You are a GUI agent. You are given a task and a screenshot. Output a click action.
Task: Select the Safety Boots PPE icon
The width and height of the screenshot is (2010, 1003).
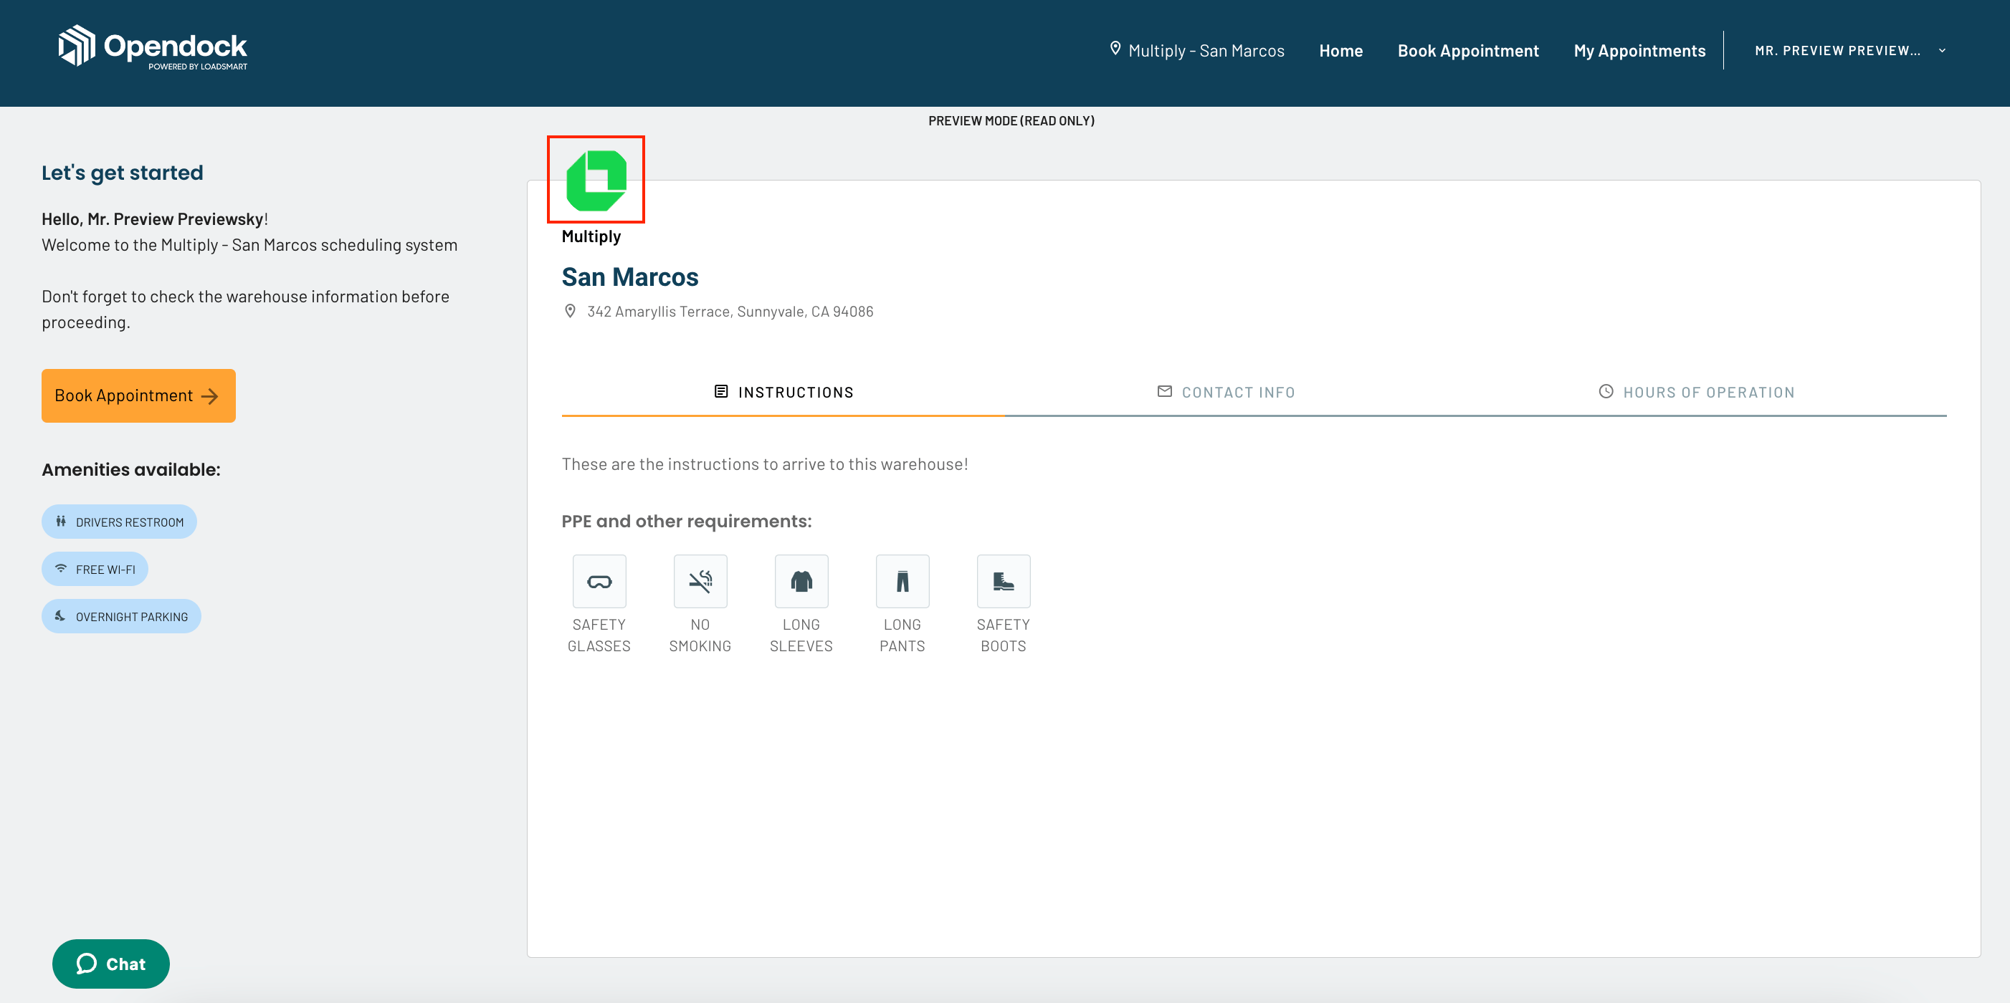click(x=1004, y=581)
